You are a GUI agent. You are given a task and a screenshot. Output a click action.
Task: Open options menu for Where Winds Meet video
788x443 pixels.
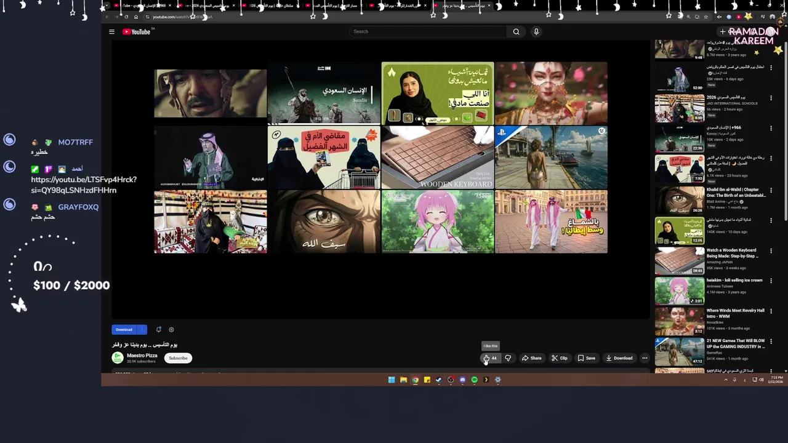point(771,311)
